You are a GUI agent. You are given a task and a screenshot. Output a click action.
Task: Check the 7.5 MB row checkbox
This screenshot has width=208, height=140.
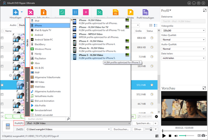click(2, 57)
